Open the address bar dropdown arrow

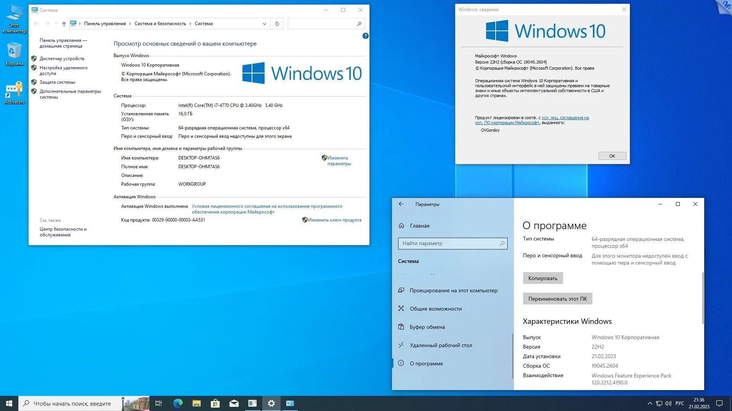pyautogui.click(x=264, y=24)
